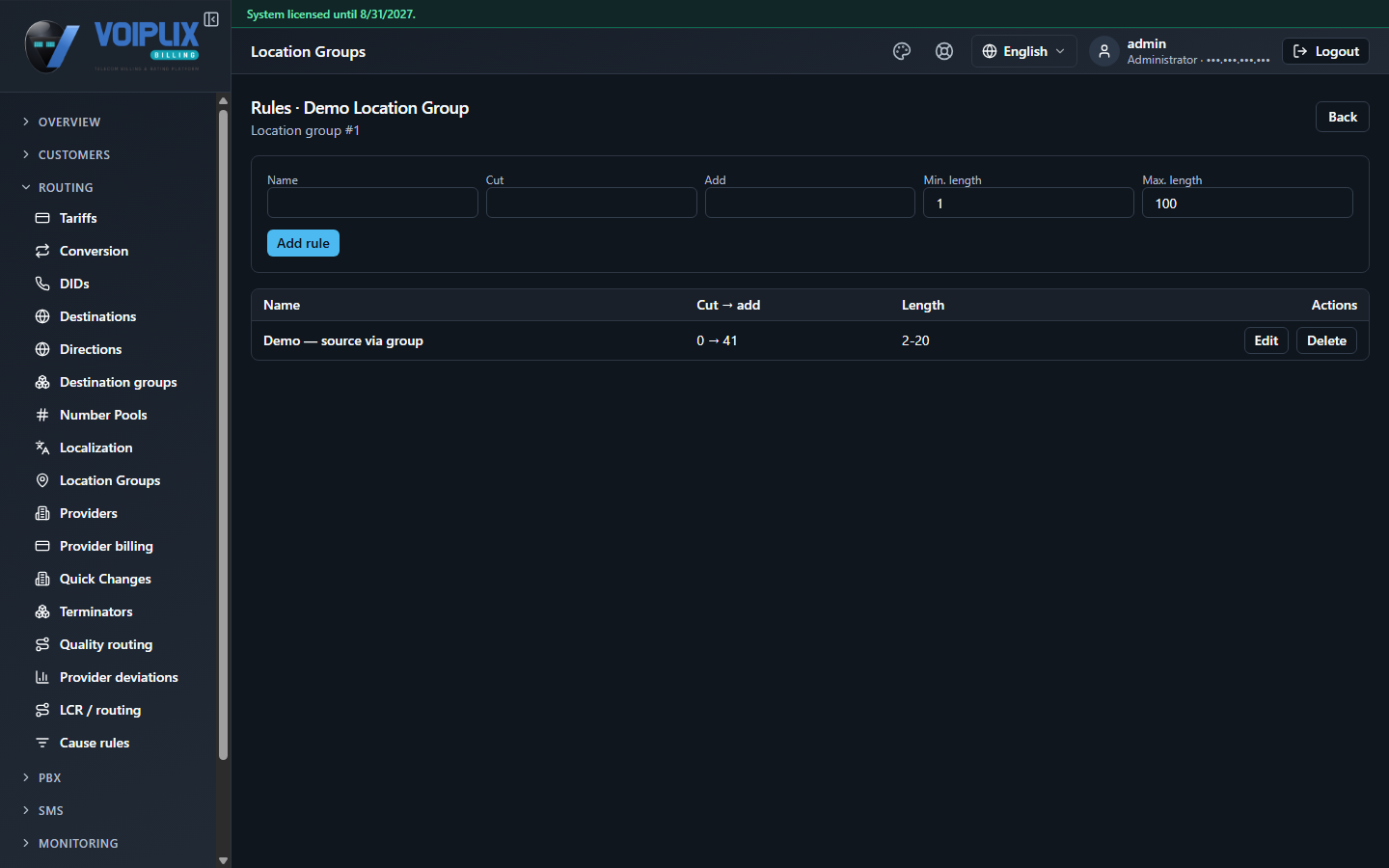Viewport: 1389px width, 868px height.
Task: Click the Back button
Action: 1343,117
